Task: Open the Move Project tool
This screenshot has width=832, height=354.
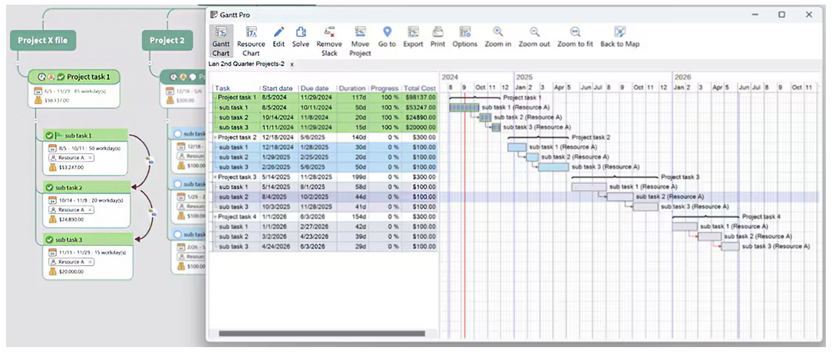Action: click(x=360, y=38)
